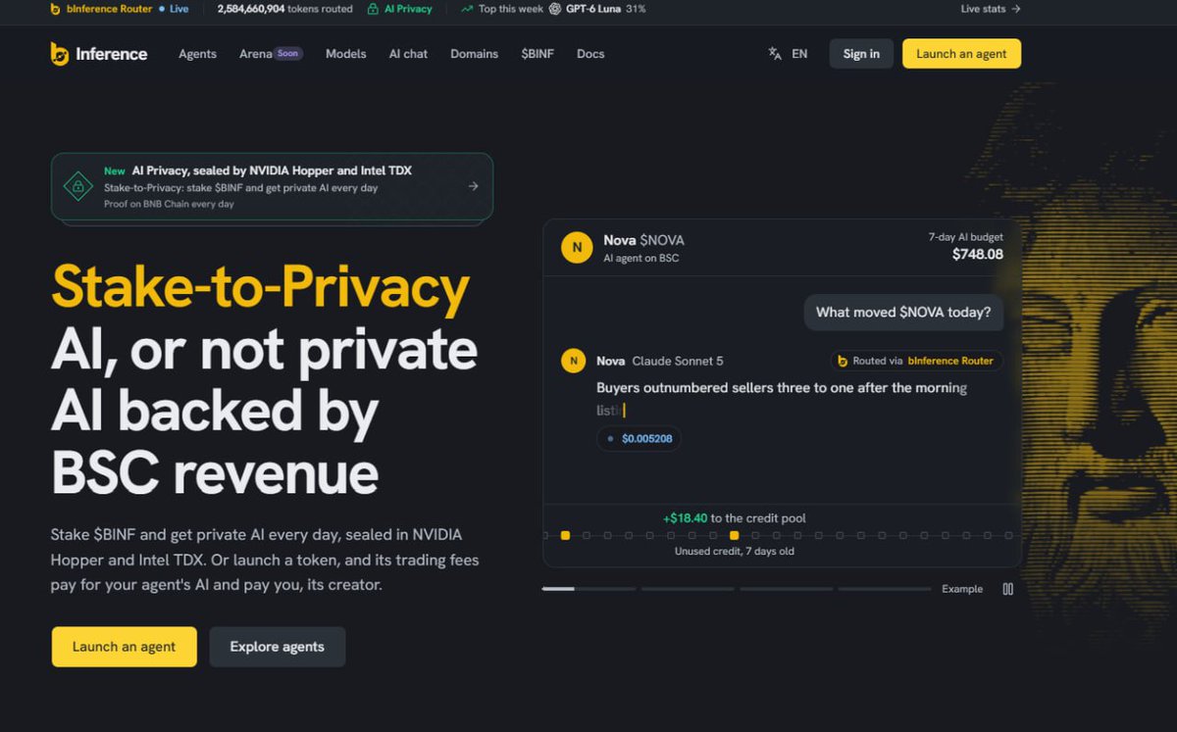Screen dimensions: 1177x732
Task: Click the trending arrow beside Top this week
Action: tap(467, 9)
